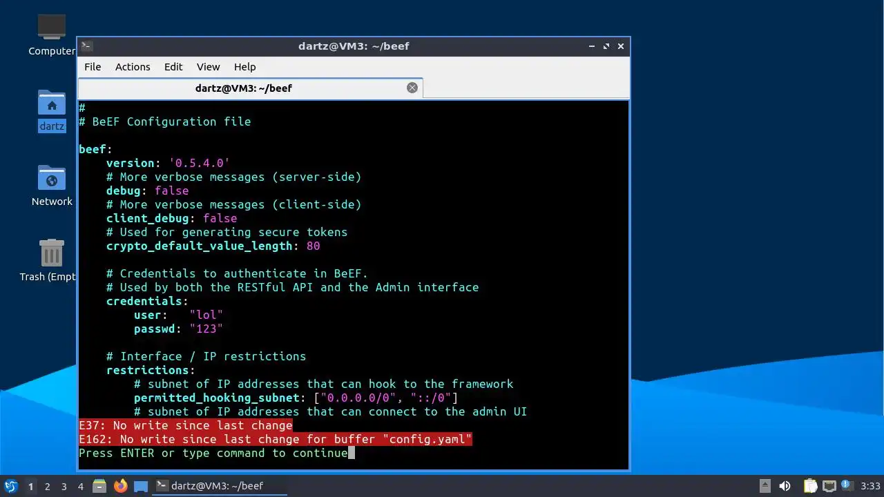The image size is (884, 497).
Task: Click the version value '0.5.4.0'
Action: point(199,163)
